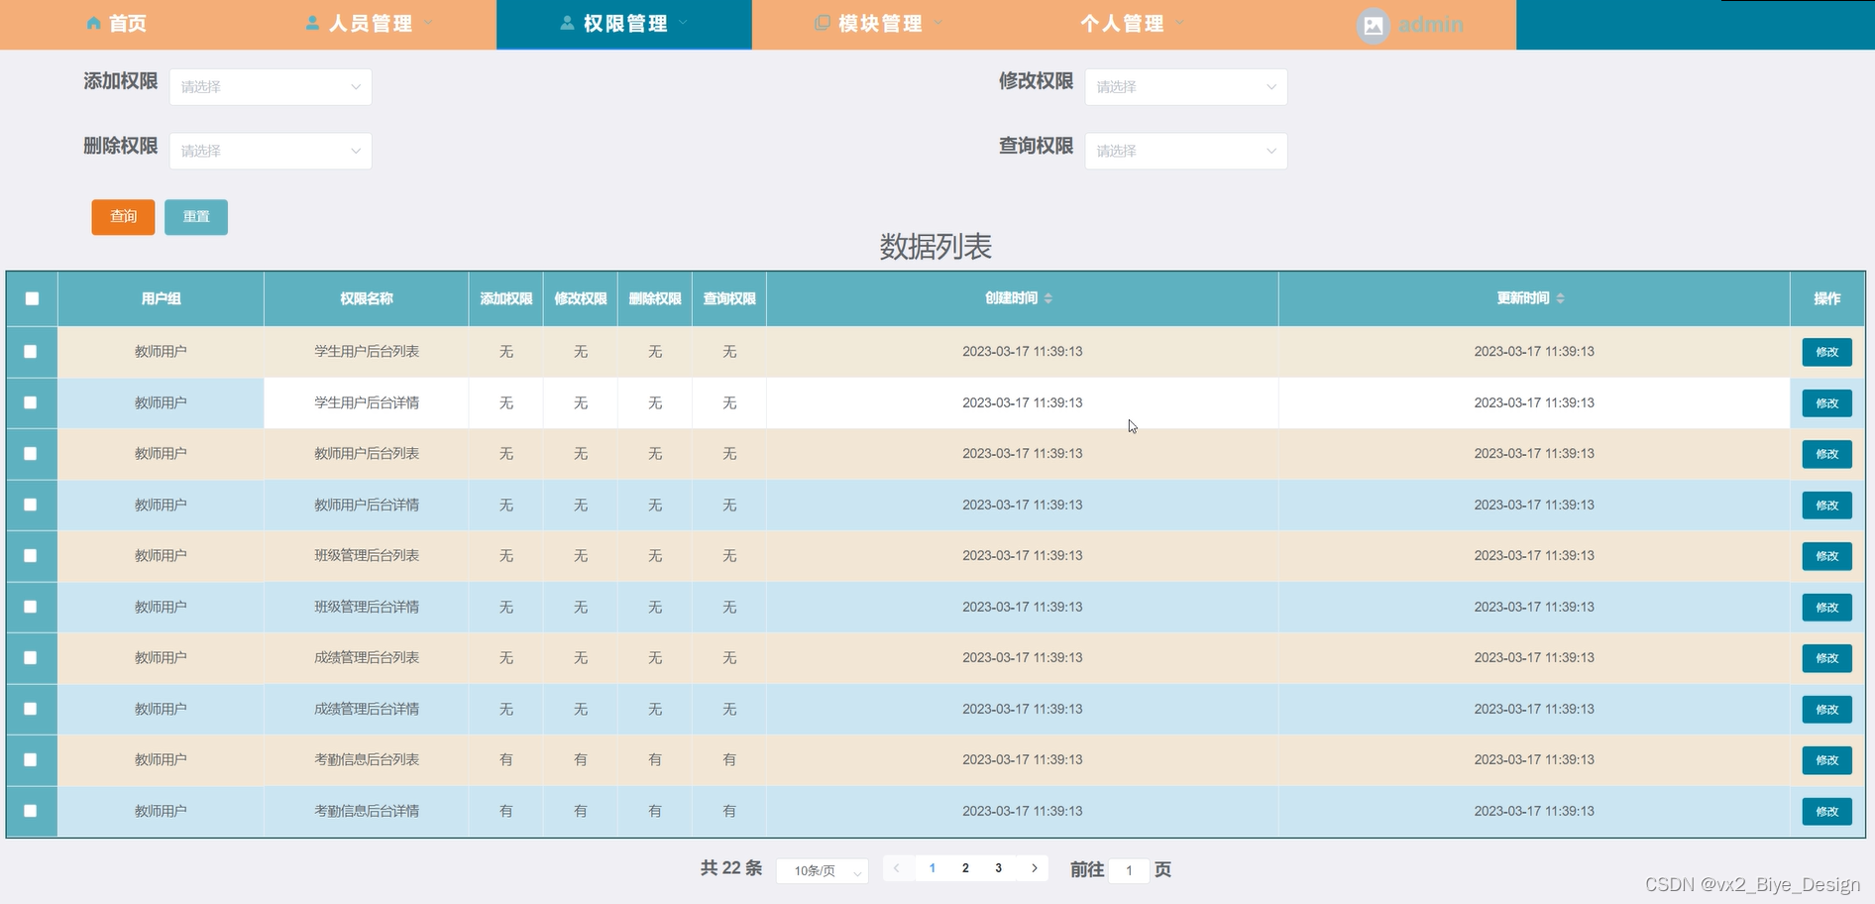
Task: Click 修改 for 考勤信息后台列表 row
Action: [1826, 760]
